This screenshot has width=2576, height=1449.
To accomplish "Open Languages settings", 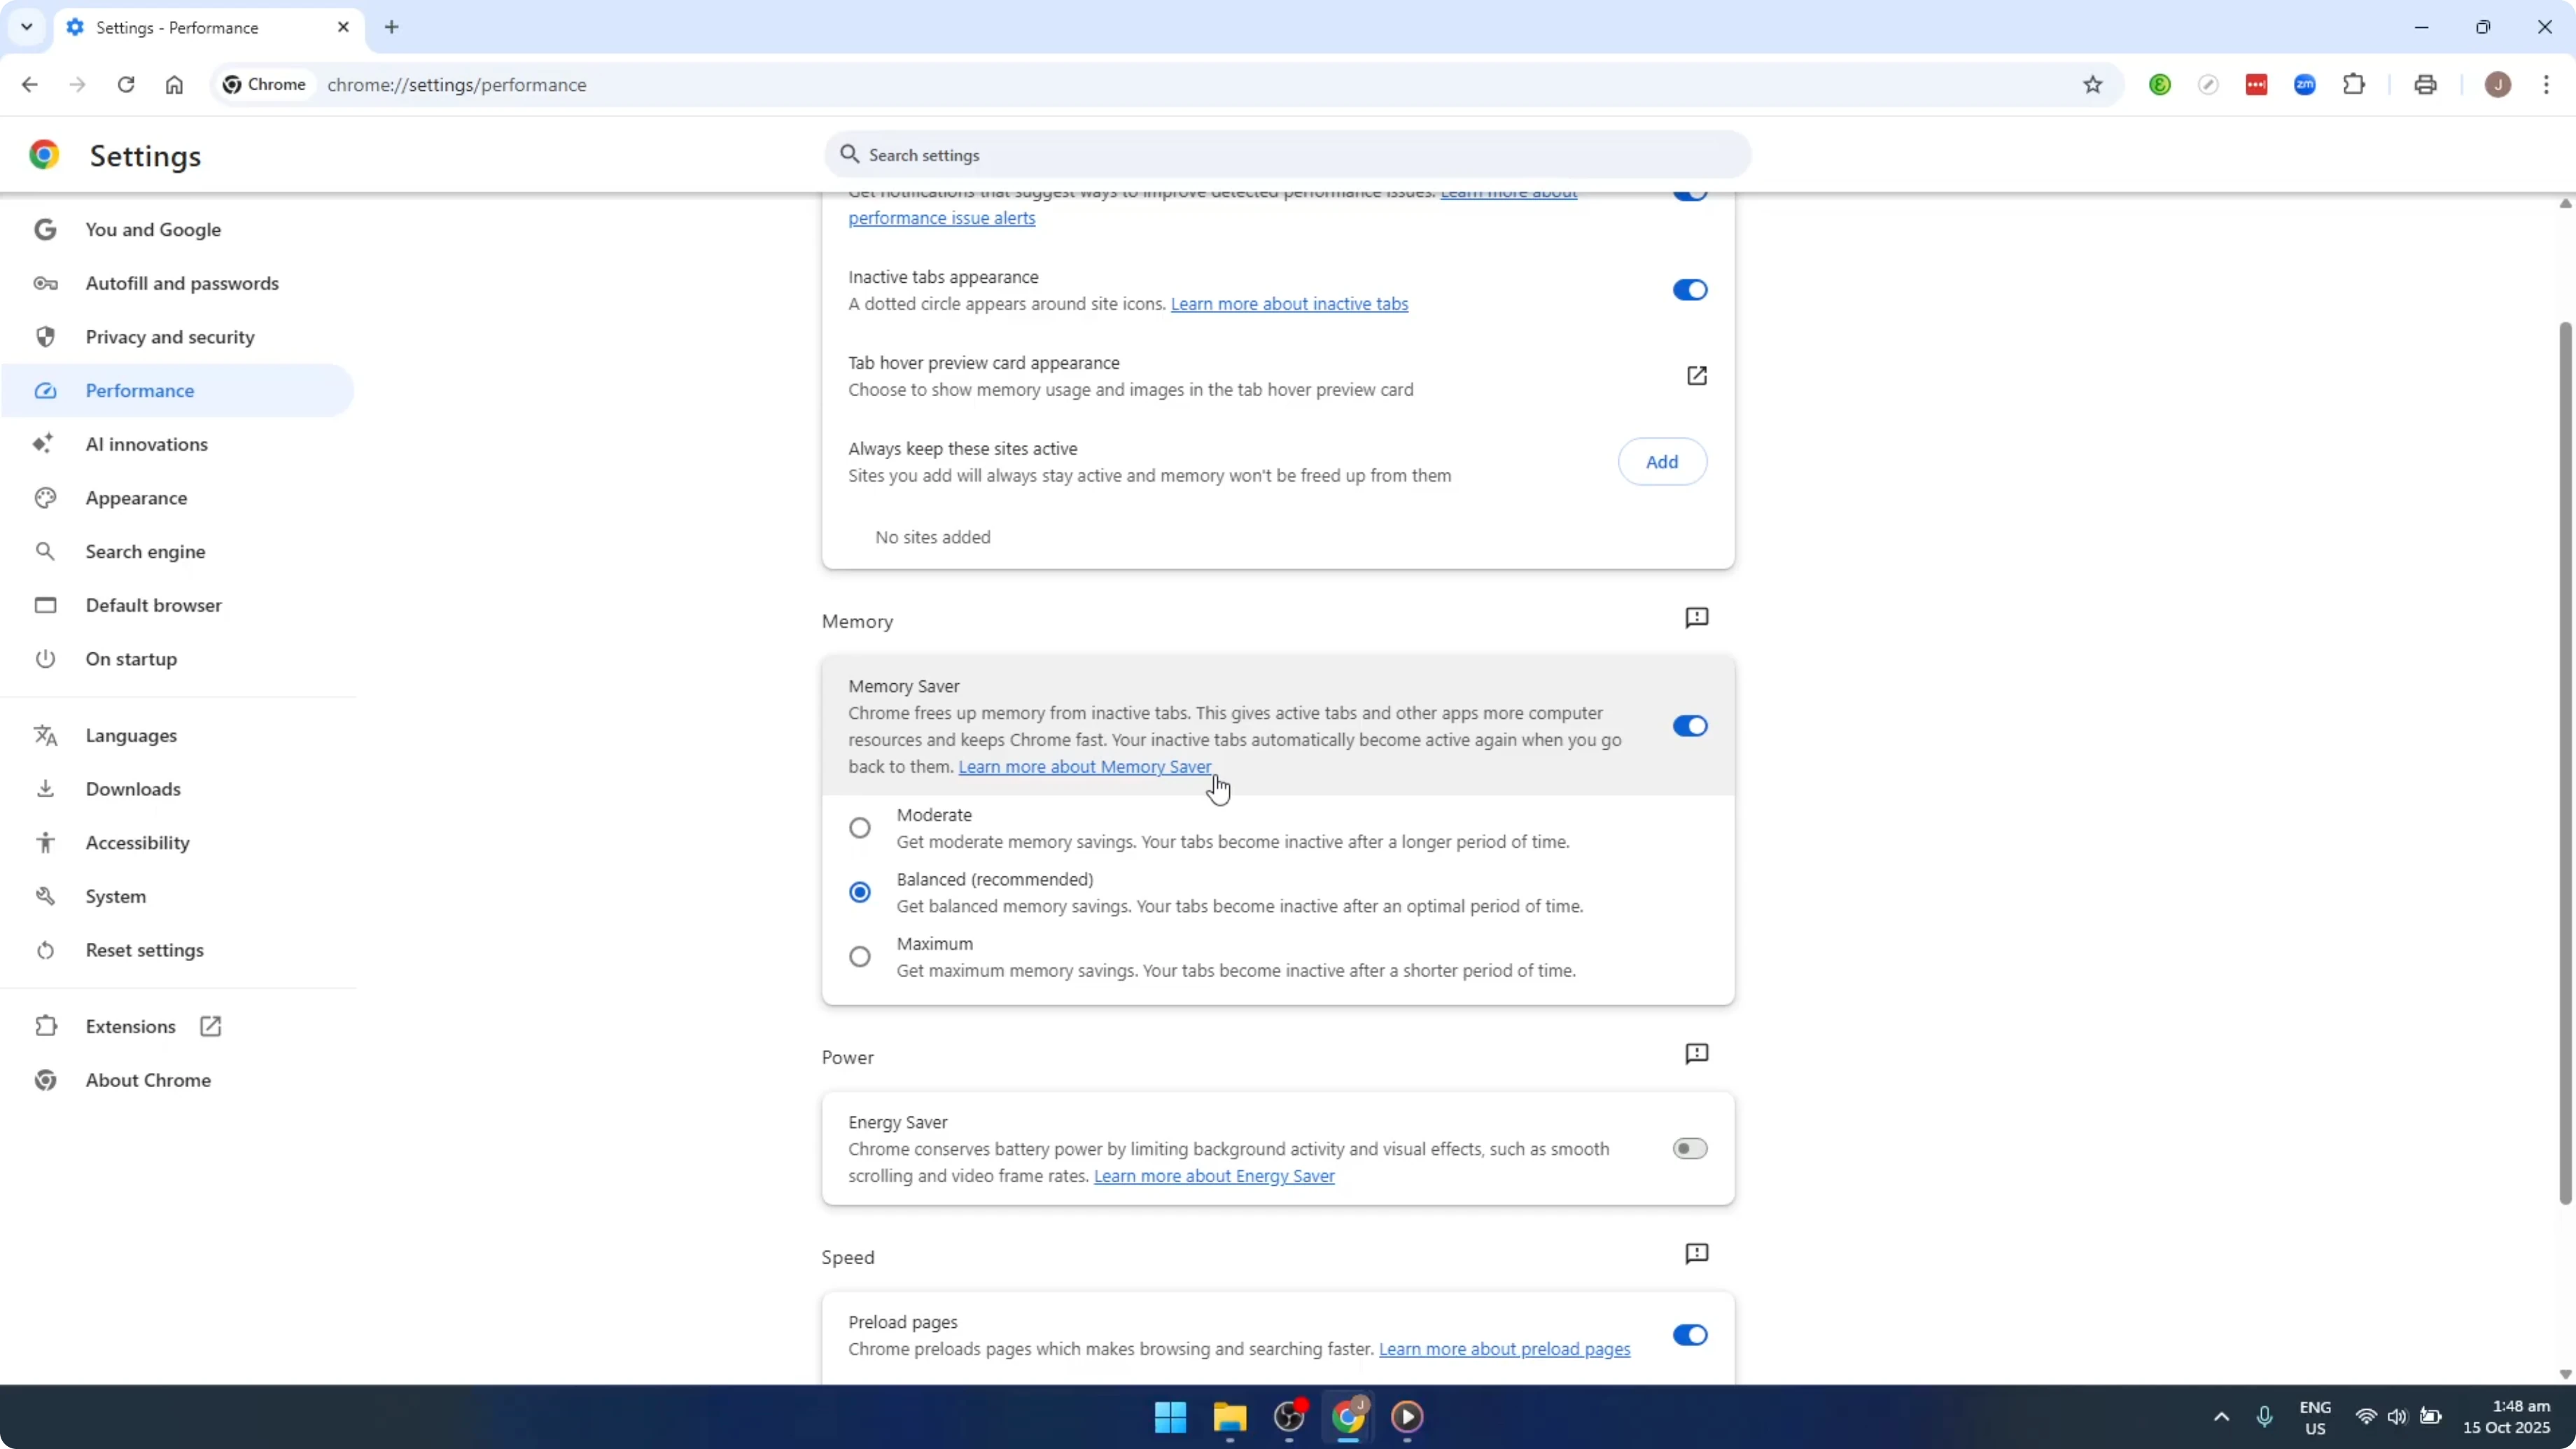I will [178, 736].
